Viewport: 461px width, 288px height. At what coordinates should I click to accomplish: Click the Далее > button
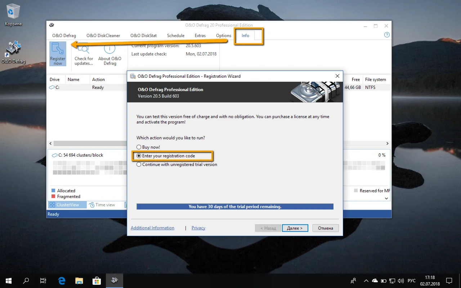click(295, 228)
